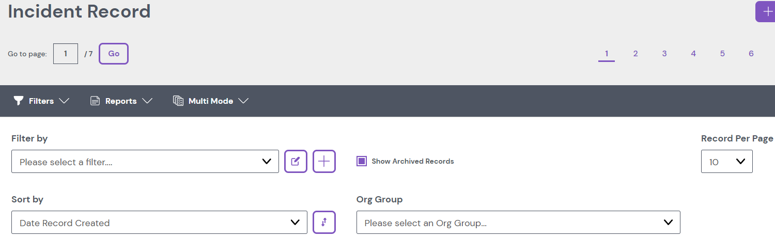Click the add new filter plus icon
775x237 pixels.
[324, 162]
